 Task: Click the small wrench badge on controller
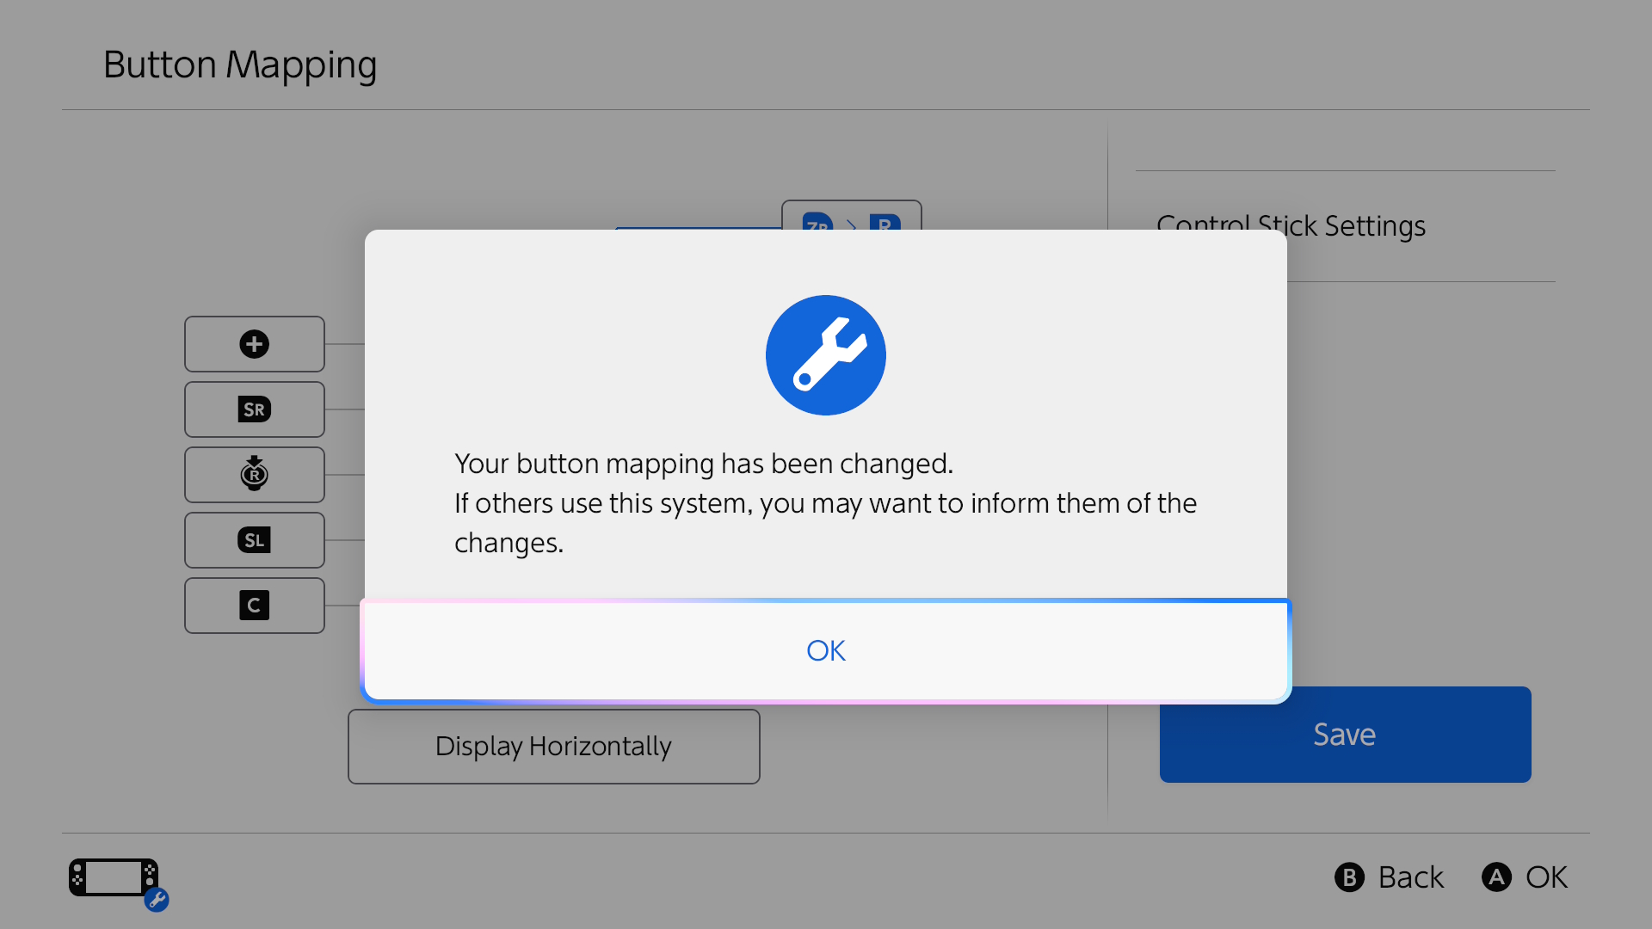click(x=157, y=900)
